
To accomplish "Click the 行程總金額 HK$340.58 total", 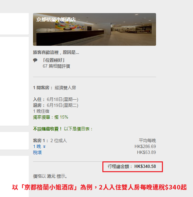I will [x=132, y=167].
